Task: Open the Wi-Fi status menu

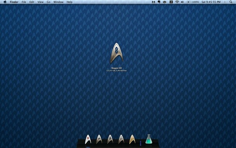Action: (177, 2)
